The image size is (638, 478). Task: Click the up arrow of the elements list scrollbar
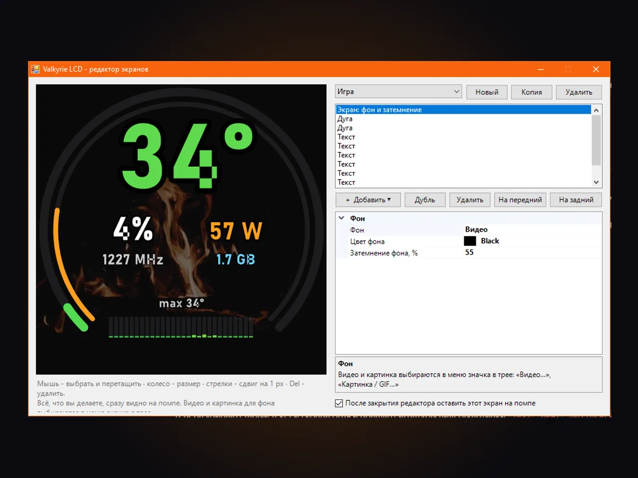click(597, 110)
